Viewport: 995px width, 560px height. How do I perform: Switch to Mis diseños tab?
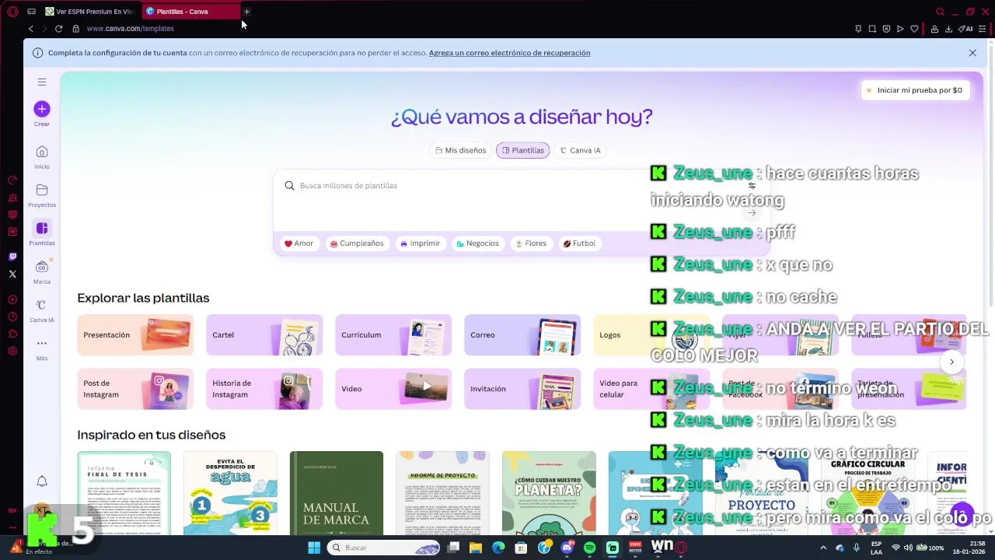(x=461, y=150)
